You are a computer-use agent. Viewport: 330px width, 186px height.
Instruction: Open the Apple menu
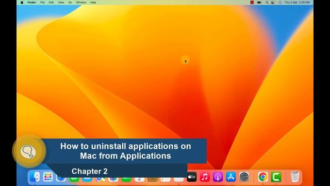tap(22, 3)
